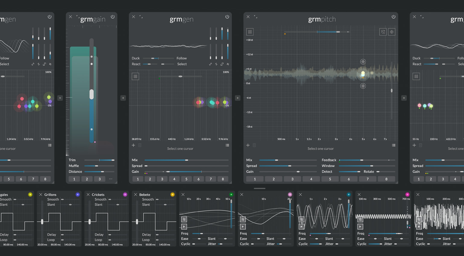Click snowflake icon above the grmpitch cursor
The height and width of the screenshot is (256, 464).
click(363, 62)
